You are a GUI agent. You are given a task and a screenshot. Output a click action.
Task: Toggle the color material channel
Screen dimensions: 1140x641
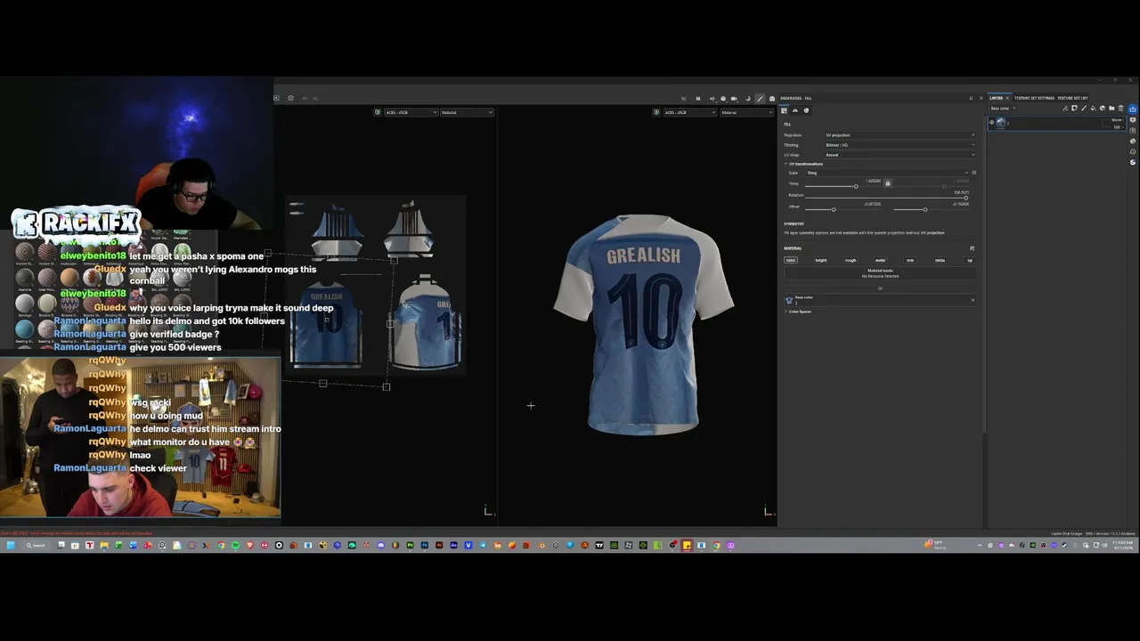(x=791, y=260)
